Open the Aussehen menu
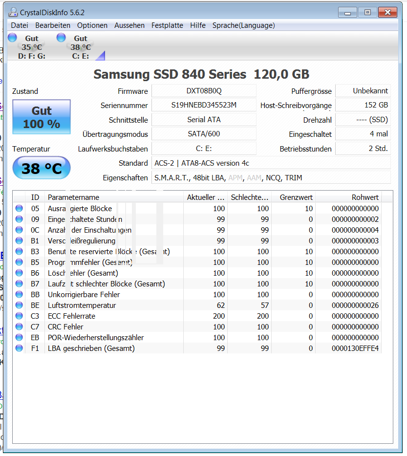Image resolution: width=407 pixels, height=456 pixels. click(x=129, y=25)
